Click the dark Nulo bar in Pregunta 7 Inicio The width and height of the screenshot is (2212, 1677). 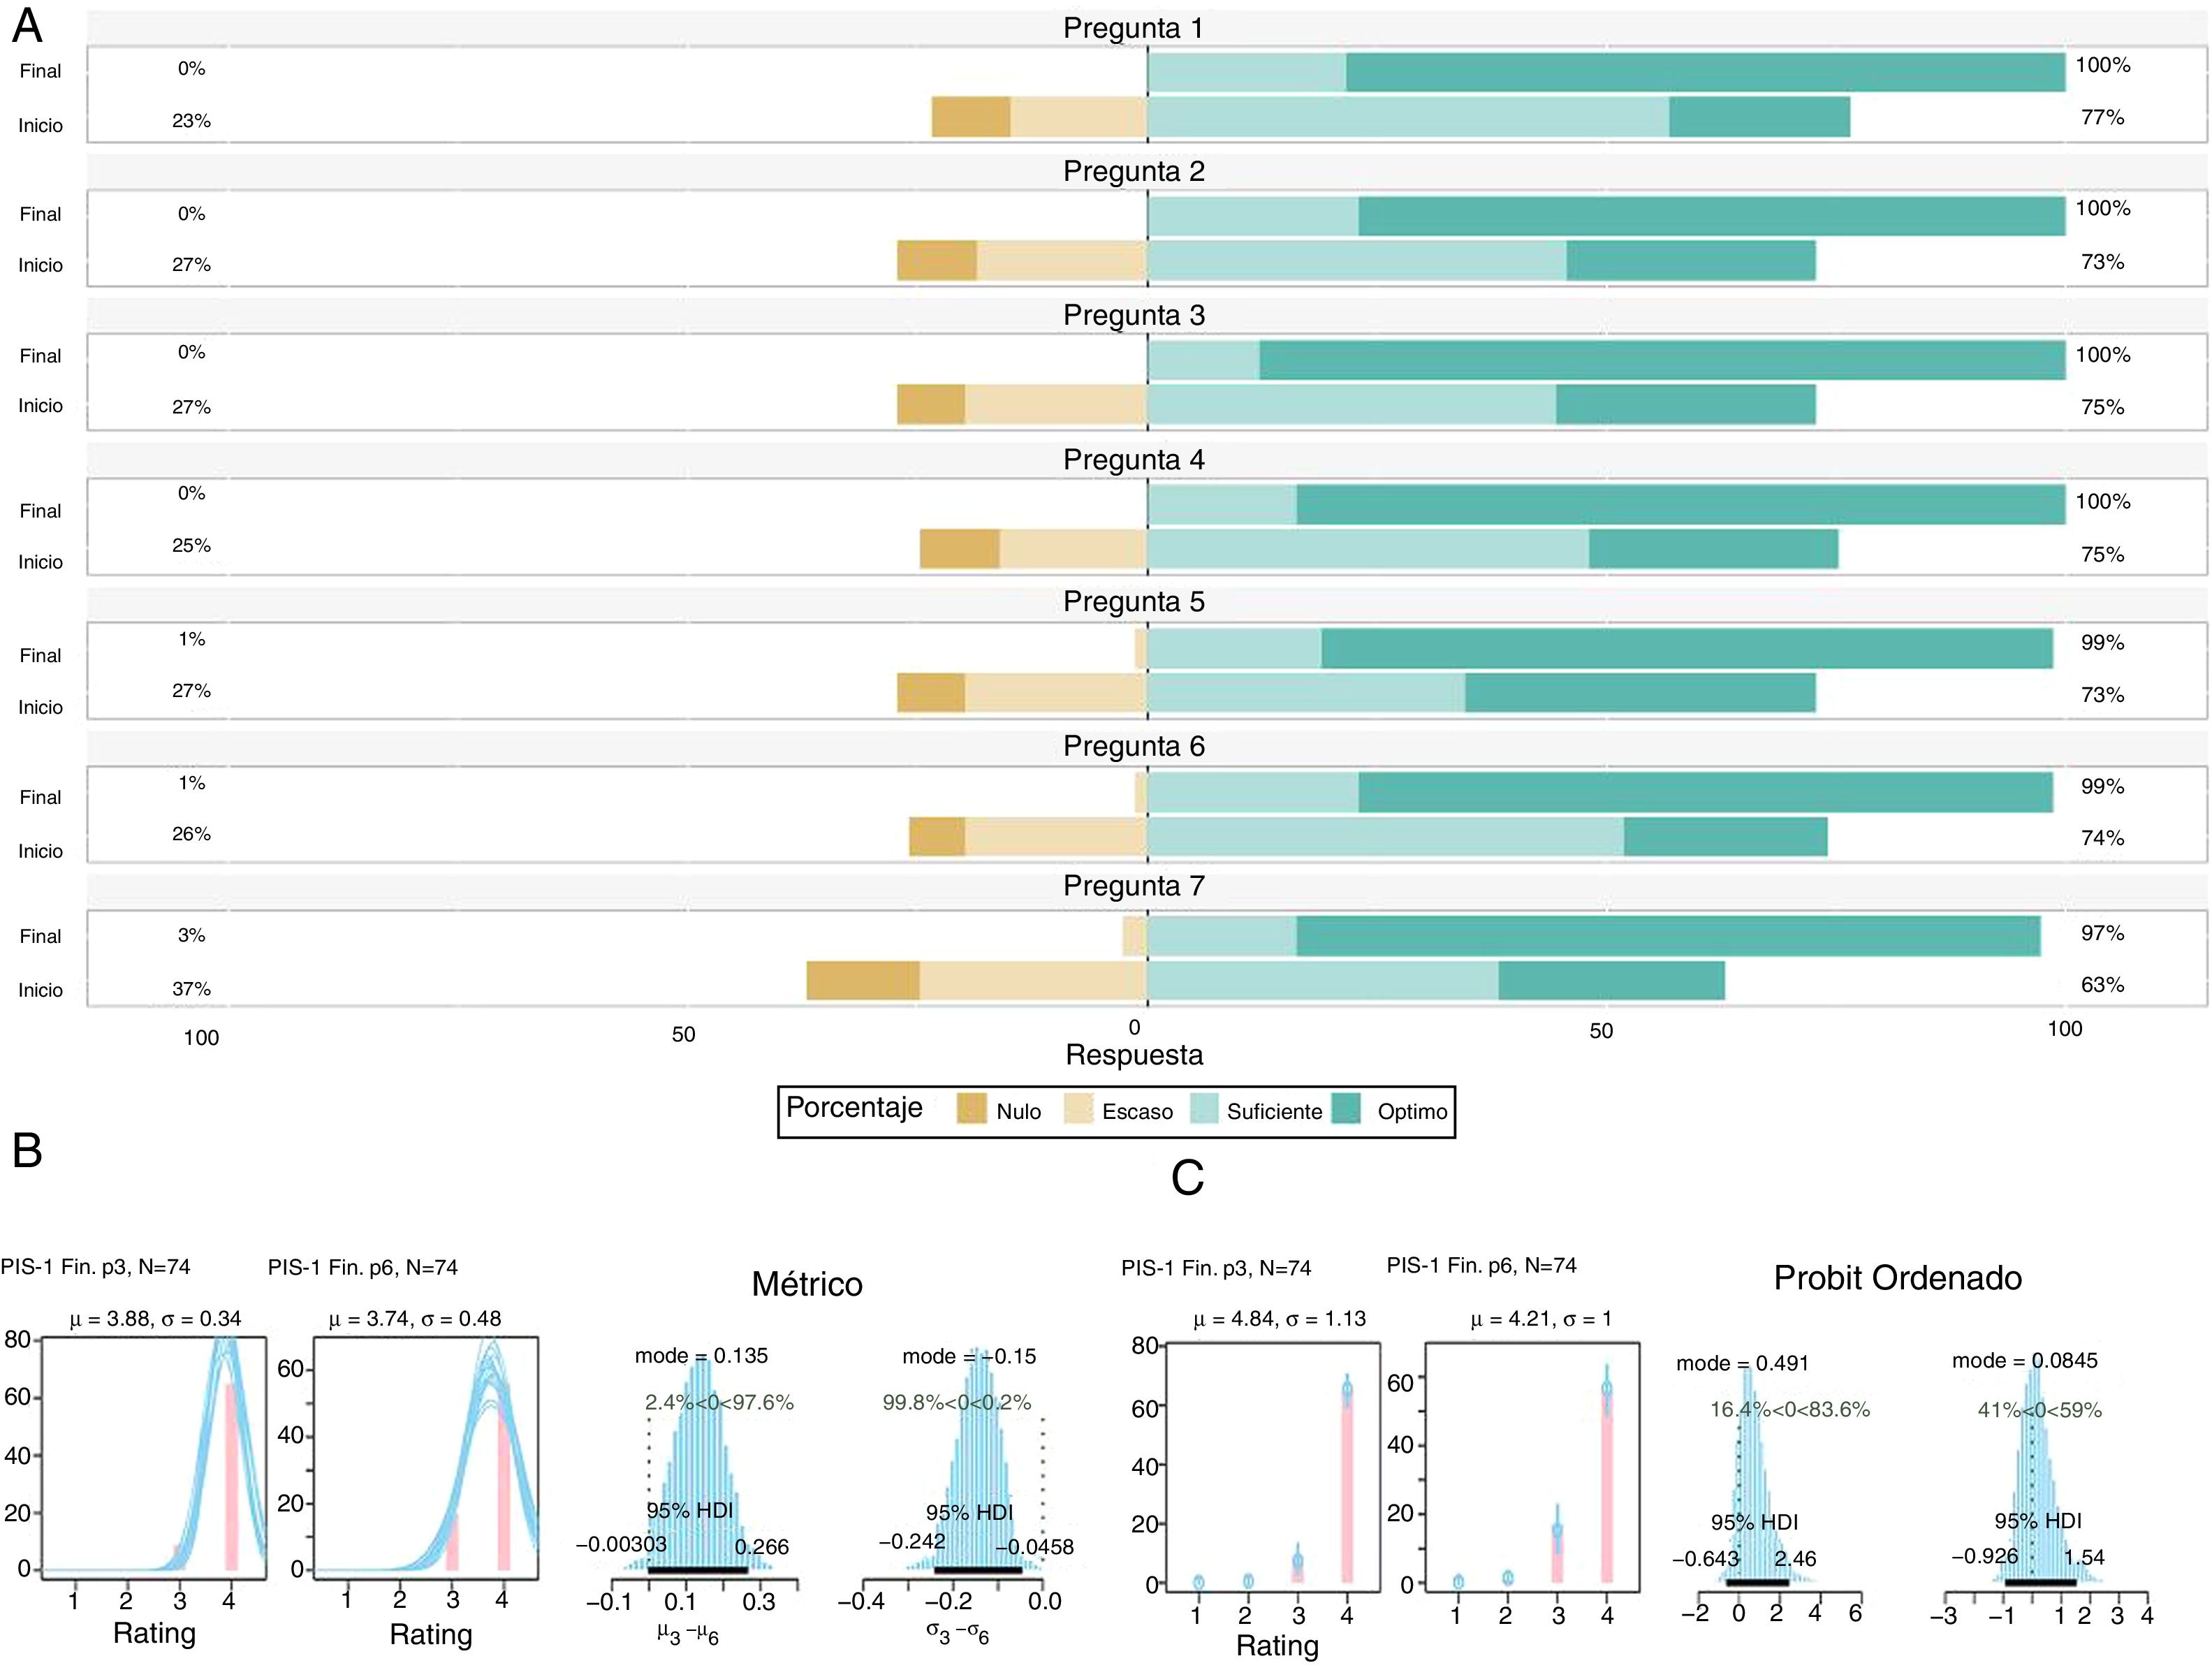tap(863, 981)
